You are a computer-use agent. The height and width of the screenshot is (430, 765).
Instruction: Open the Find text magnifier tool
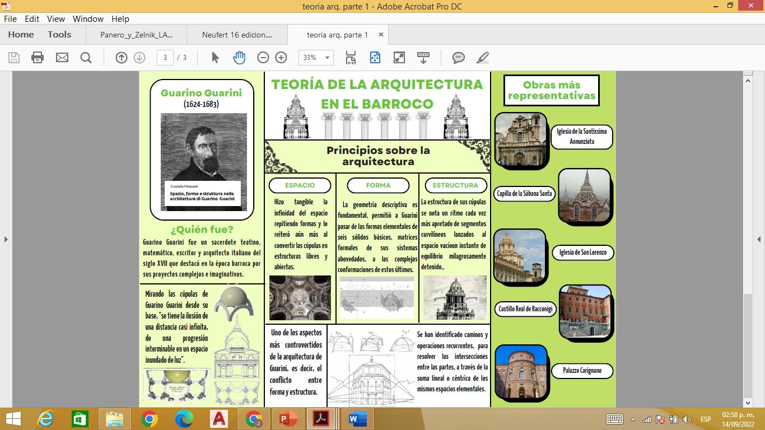point(86,57)
